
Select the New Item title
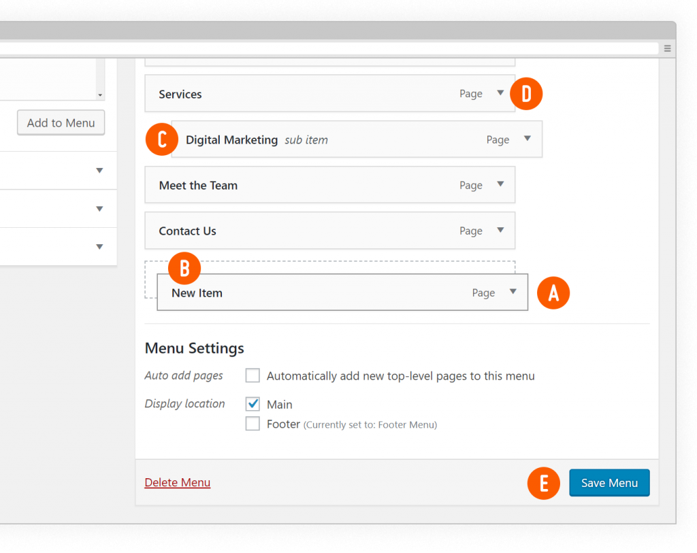197,293
